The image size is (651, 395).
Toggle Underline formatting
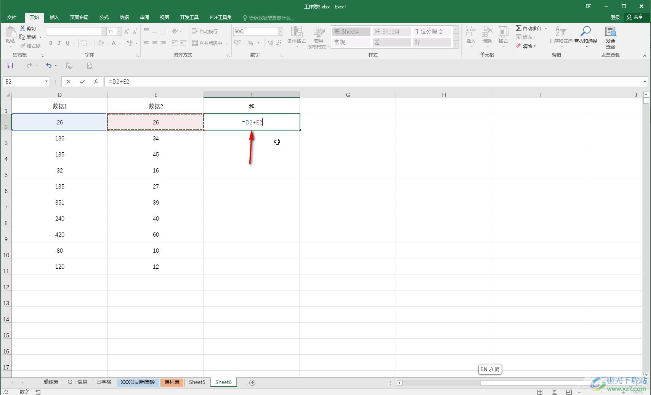[x=67, y=43]
